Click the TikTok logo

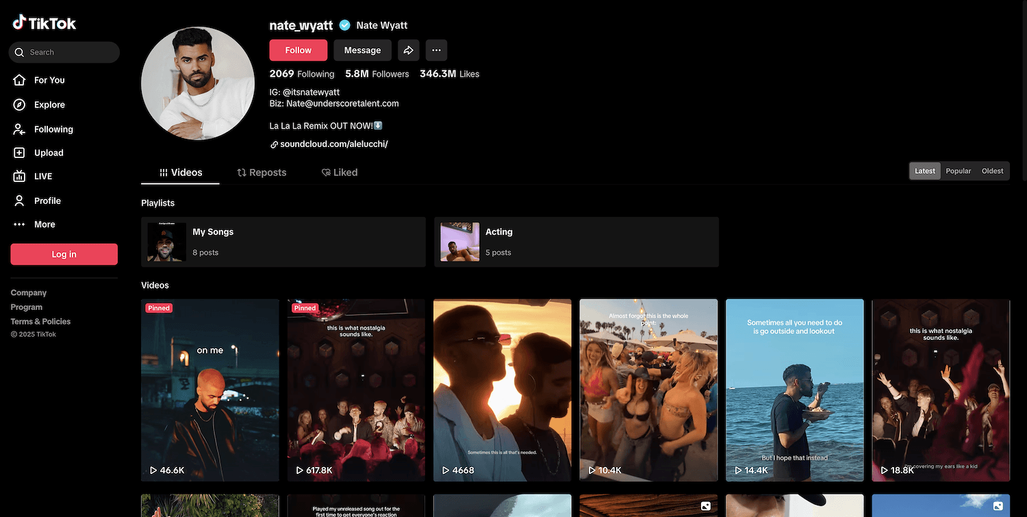pyautogui.click(x=45, y=23)
